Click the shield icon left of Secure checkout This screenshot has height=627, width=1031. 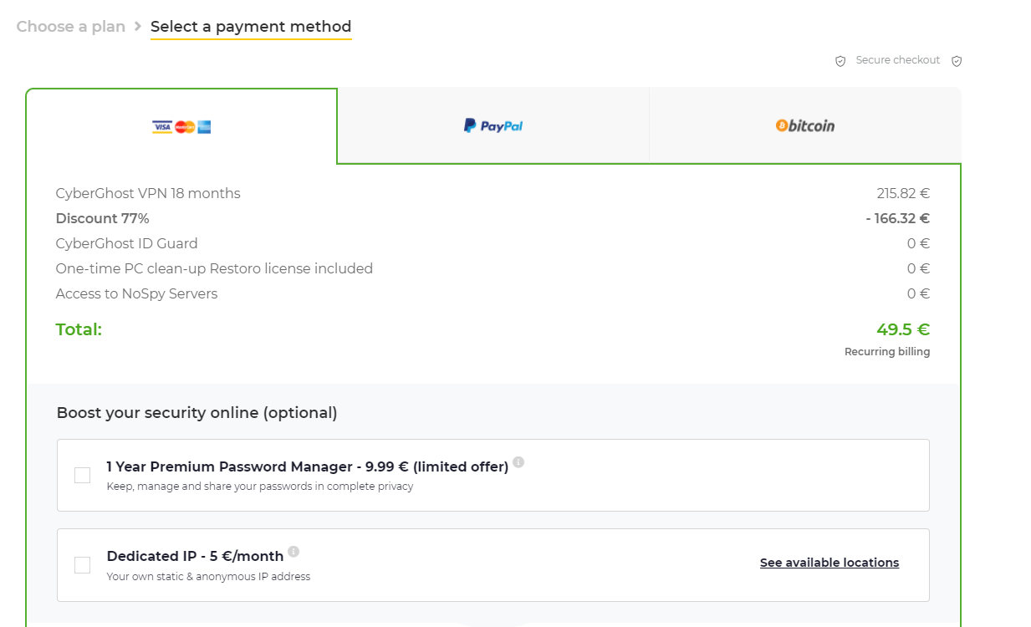tap(840, 61)
